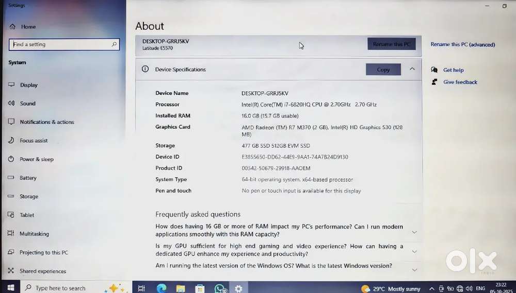Click the Notifications & actions icon
The image size is (516, 293).
[11, 122]
